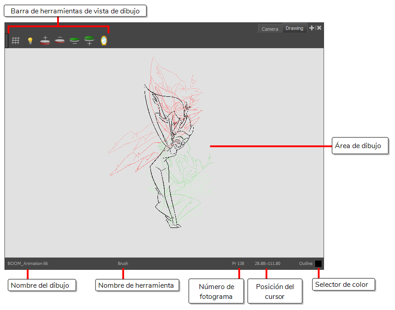
Task: Click cursor position 28.88:-111.80
Action: [x=267, y=264]
